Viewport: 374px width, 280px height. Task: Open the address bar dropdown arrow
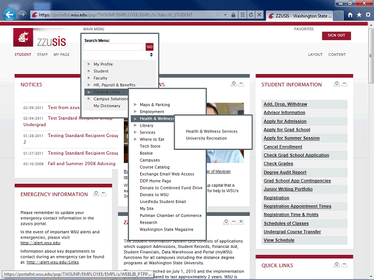pyautogui.click(x=225, y=15)
